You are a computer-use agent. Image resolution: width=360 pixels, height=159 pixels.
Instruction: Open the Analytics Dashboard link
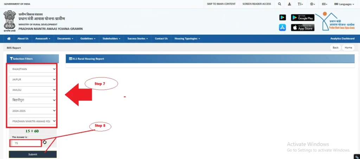pyautogui.click(x=342, y=39)
